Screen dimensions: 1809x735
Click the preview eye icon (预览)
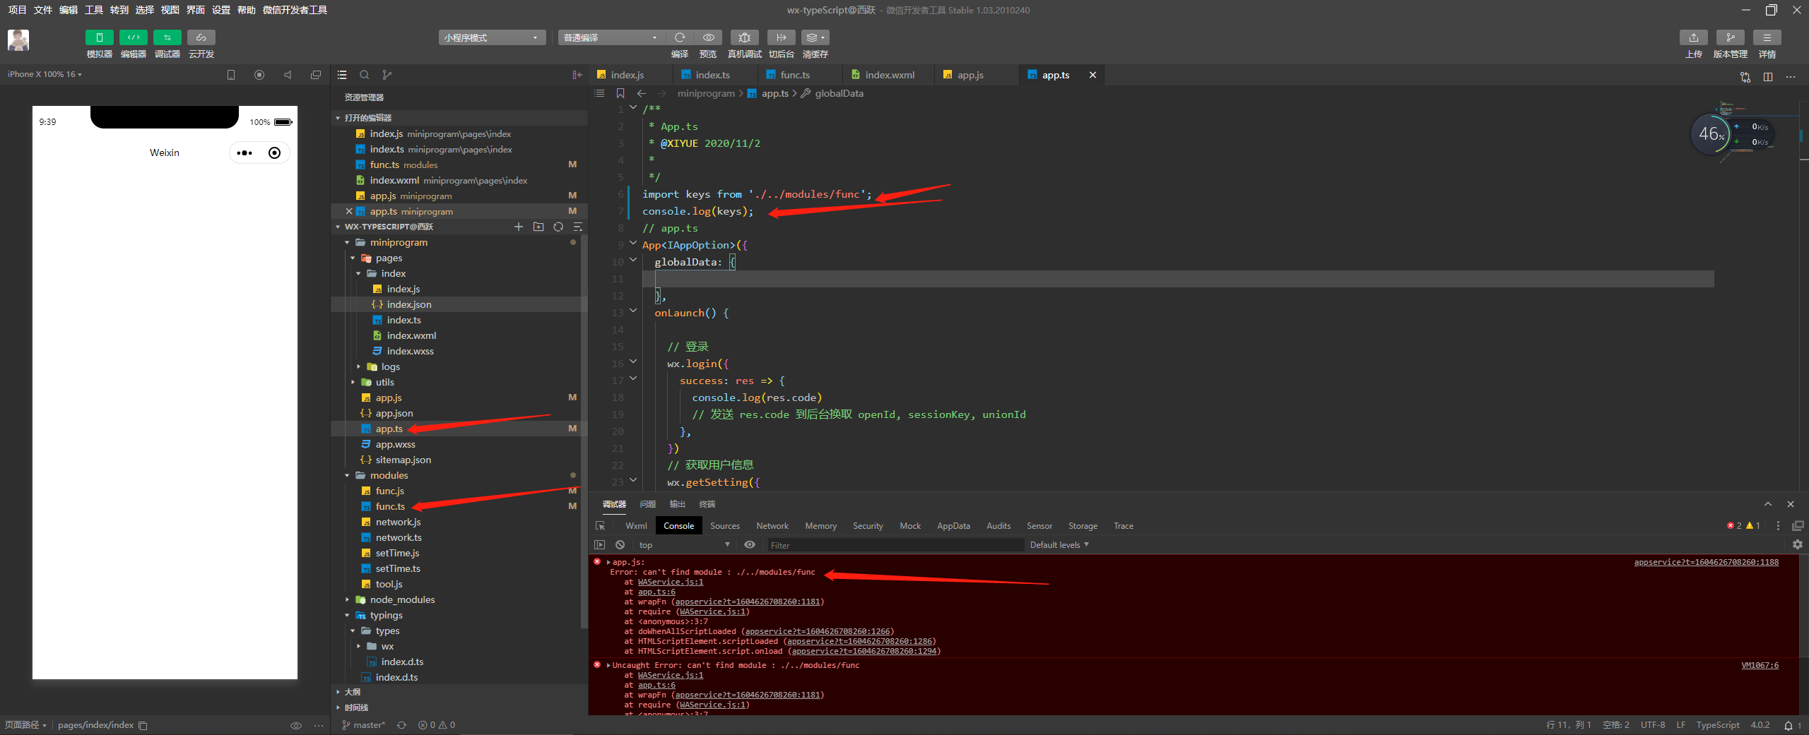708,37
